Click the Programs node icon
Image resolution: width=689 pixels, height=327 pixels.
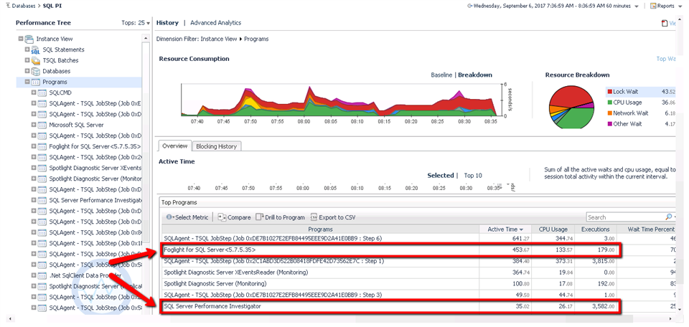(36, 82)
